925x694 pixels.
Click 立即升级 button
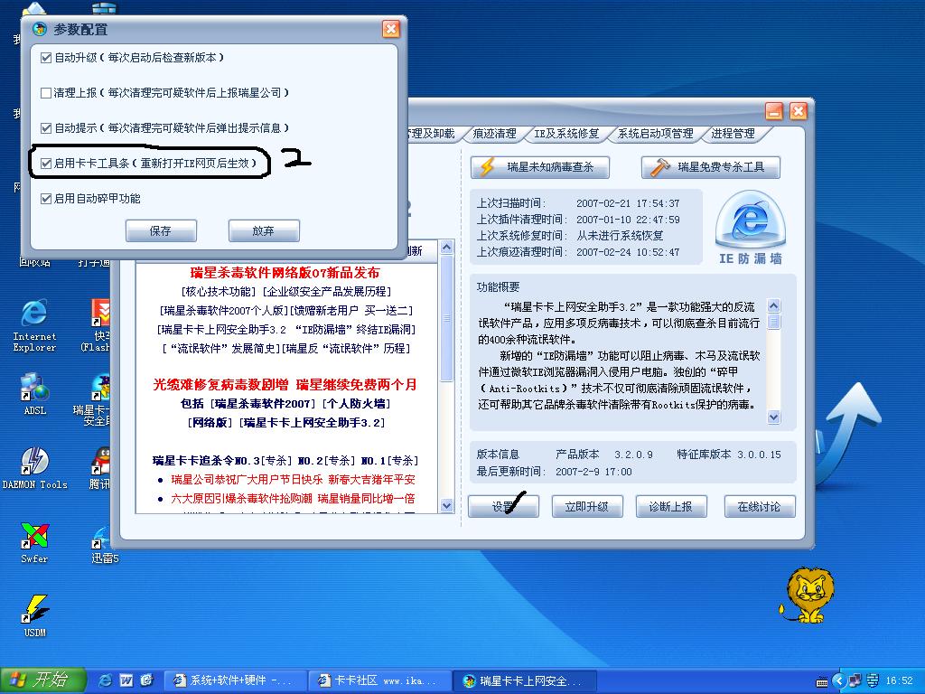tap(587, 506)
